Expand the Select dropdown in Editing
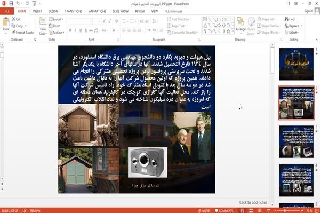 click(292, 33)
